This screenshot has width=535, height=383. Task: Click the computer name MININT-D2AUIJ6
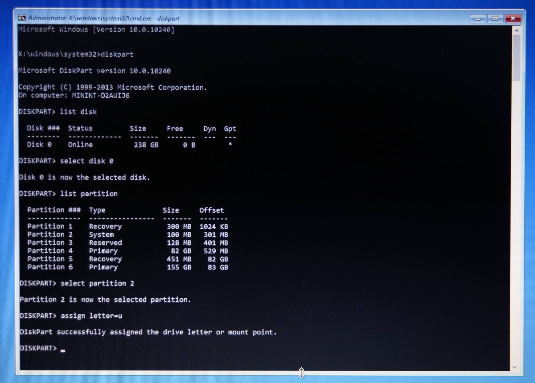101,96
